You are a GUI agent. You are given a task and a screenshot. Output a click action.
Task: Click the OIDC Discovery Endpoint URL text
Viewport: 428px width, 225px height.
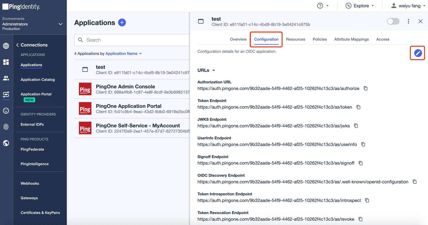pyautogui.click(x=303, y=182)
